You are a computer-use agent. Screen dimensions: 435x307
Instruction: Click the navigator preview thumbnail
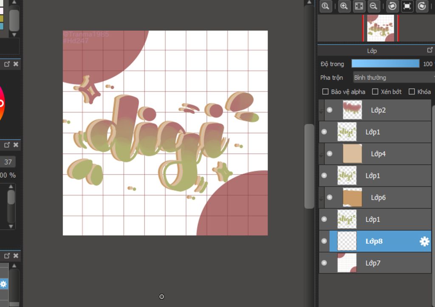pos(381,28)
